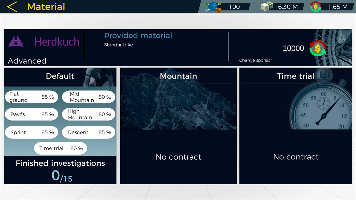
Task: Select the High Mountain 80 % stat
Action: (89, 114)
